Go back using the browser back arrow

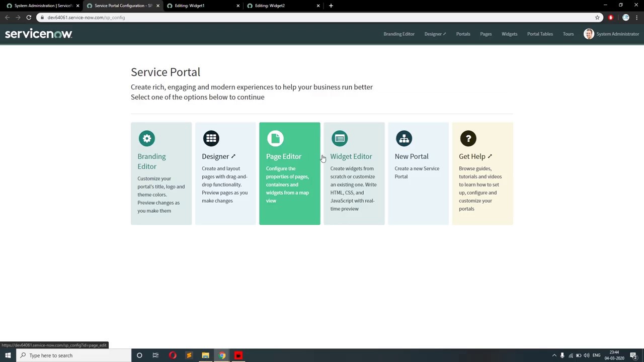coord(7,18)
